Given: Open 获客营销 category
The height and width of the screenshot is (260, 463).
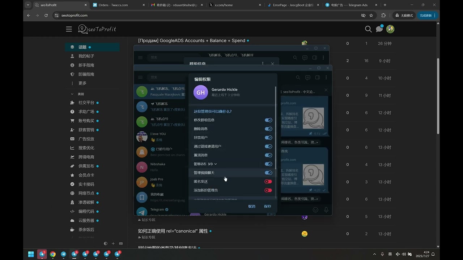Looking at the screenshot, I should tap(93, 130).
